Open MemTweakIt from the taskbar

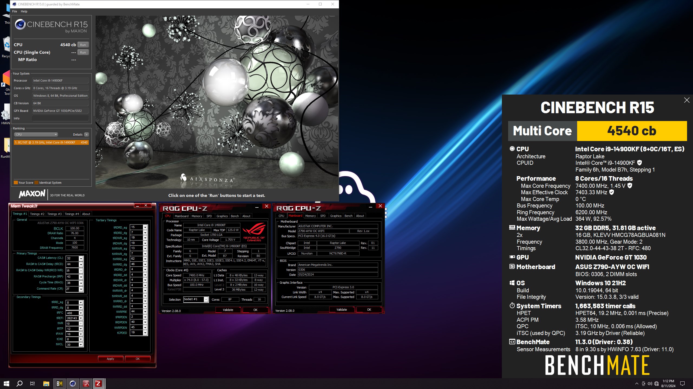tap(86, 383)
